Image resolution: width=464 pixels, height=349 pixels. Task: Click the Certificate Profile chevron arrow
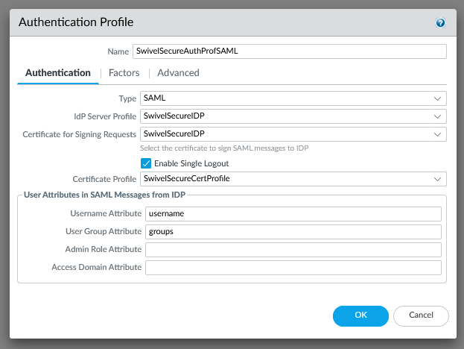click(437, 179)
